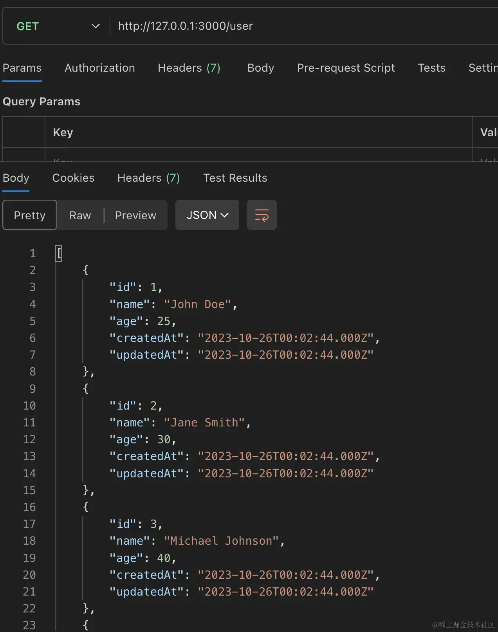Click the "age": 25 line
This screenshot has width=498, height=632.
(x=143, y=321)
